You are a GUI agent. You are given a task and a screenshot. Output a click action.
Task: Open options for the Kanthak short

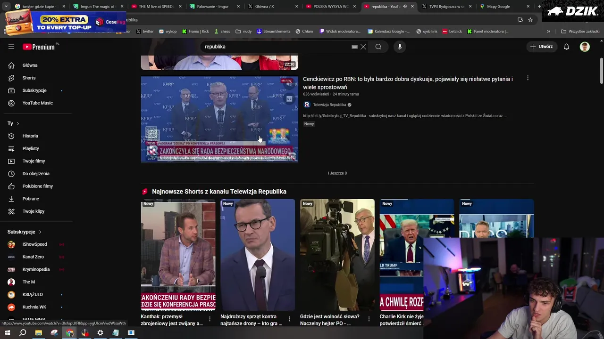pos(210,319)
